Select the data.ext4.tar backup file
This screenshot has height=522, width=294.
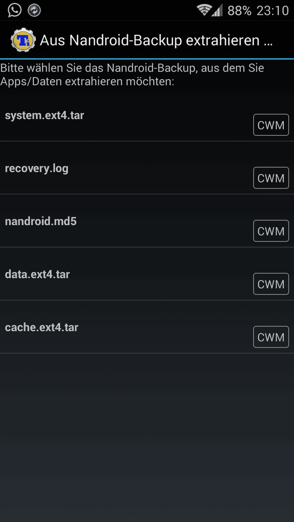click(x=147, y=274)
